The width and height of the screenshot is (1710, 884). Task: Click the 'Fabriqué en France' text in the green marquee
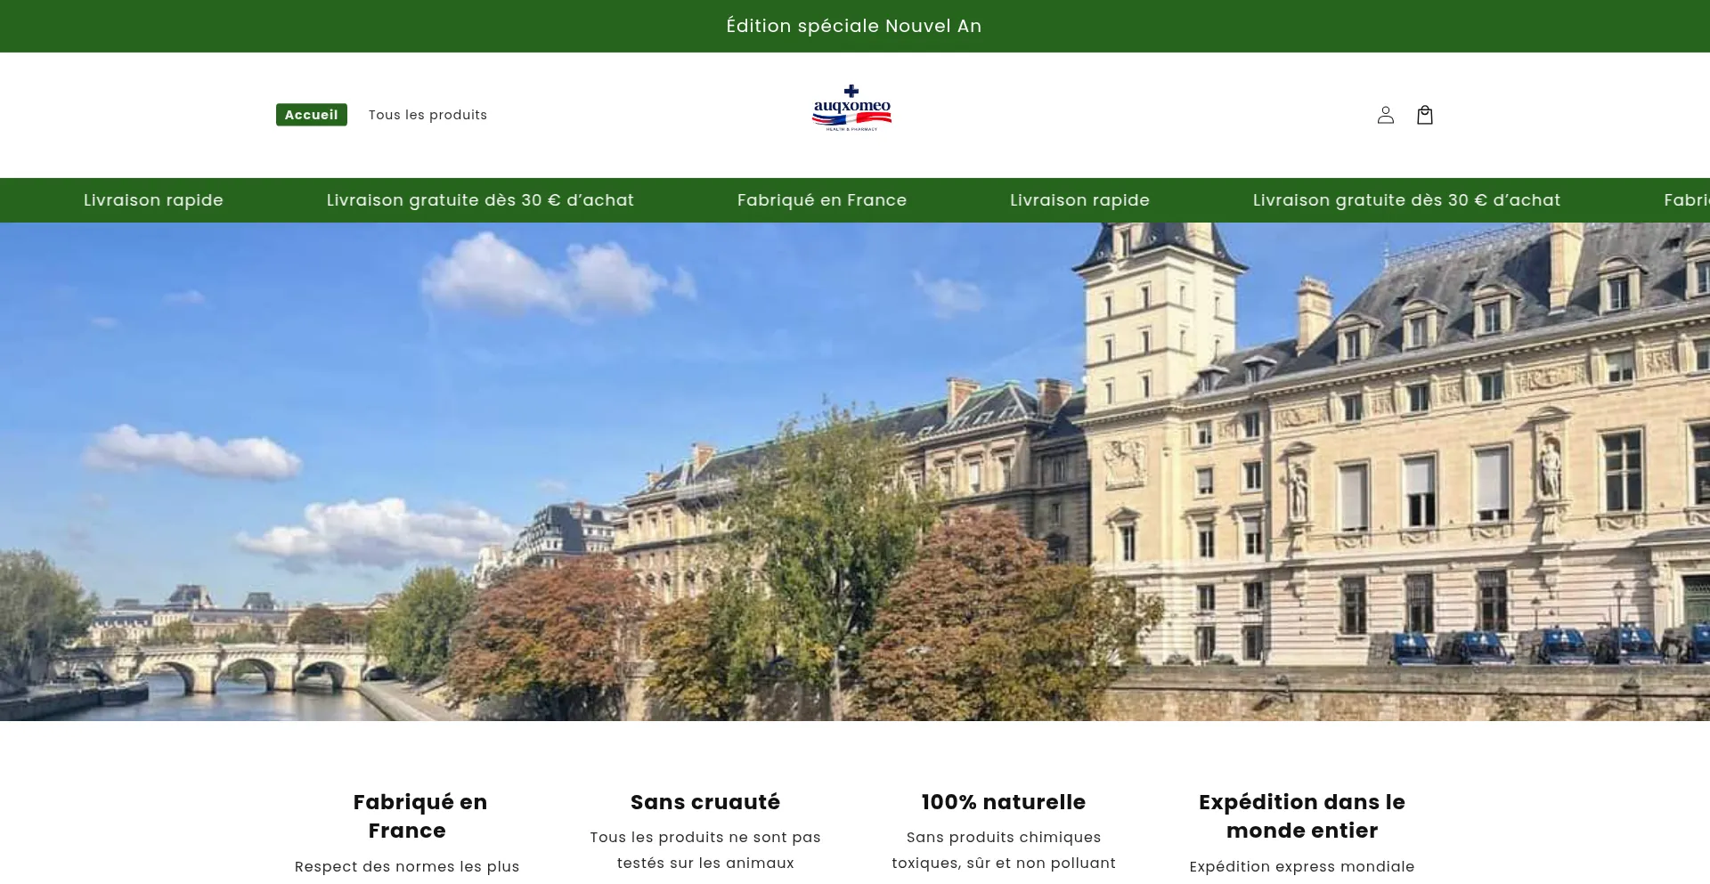(822, 200)
